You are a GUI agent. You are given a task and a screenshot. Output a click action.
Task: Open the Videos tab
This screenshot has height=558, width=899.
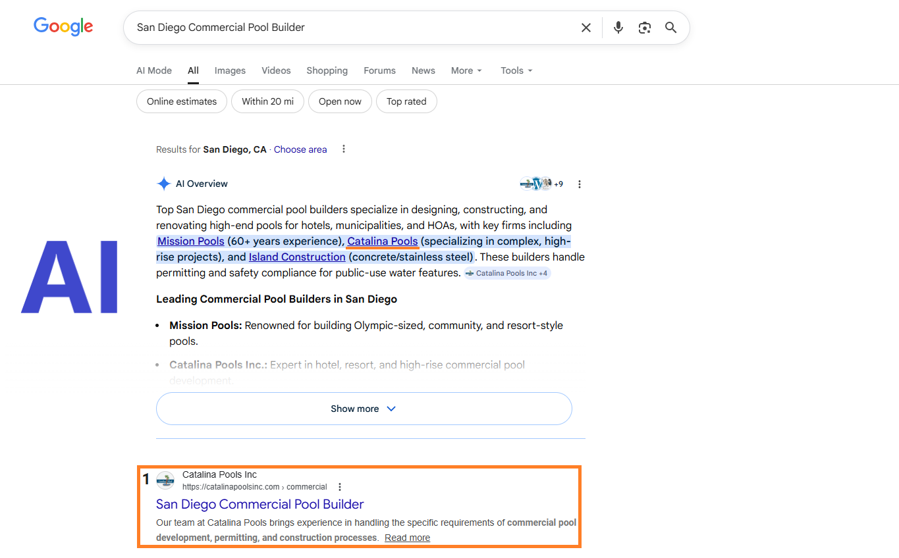(276, 70)
